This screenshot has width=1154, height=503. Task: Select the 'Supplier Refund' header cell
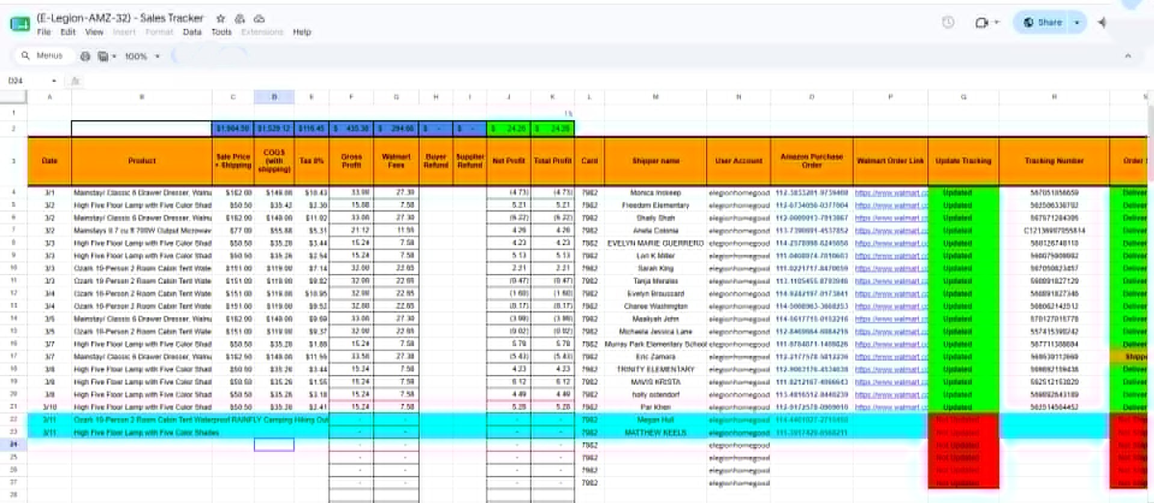pyautogui.click(x=470, y=161)
